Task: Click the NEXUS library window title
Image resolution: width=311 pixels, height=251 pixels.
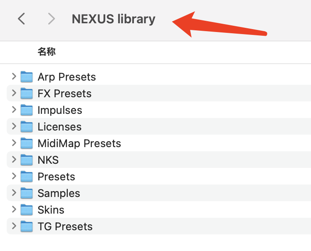Action: point(114,19)
